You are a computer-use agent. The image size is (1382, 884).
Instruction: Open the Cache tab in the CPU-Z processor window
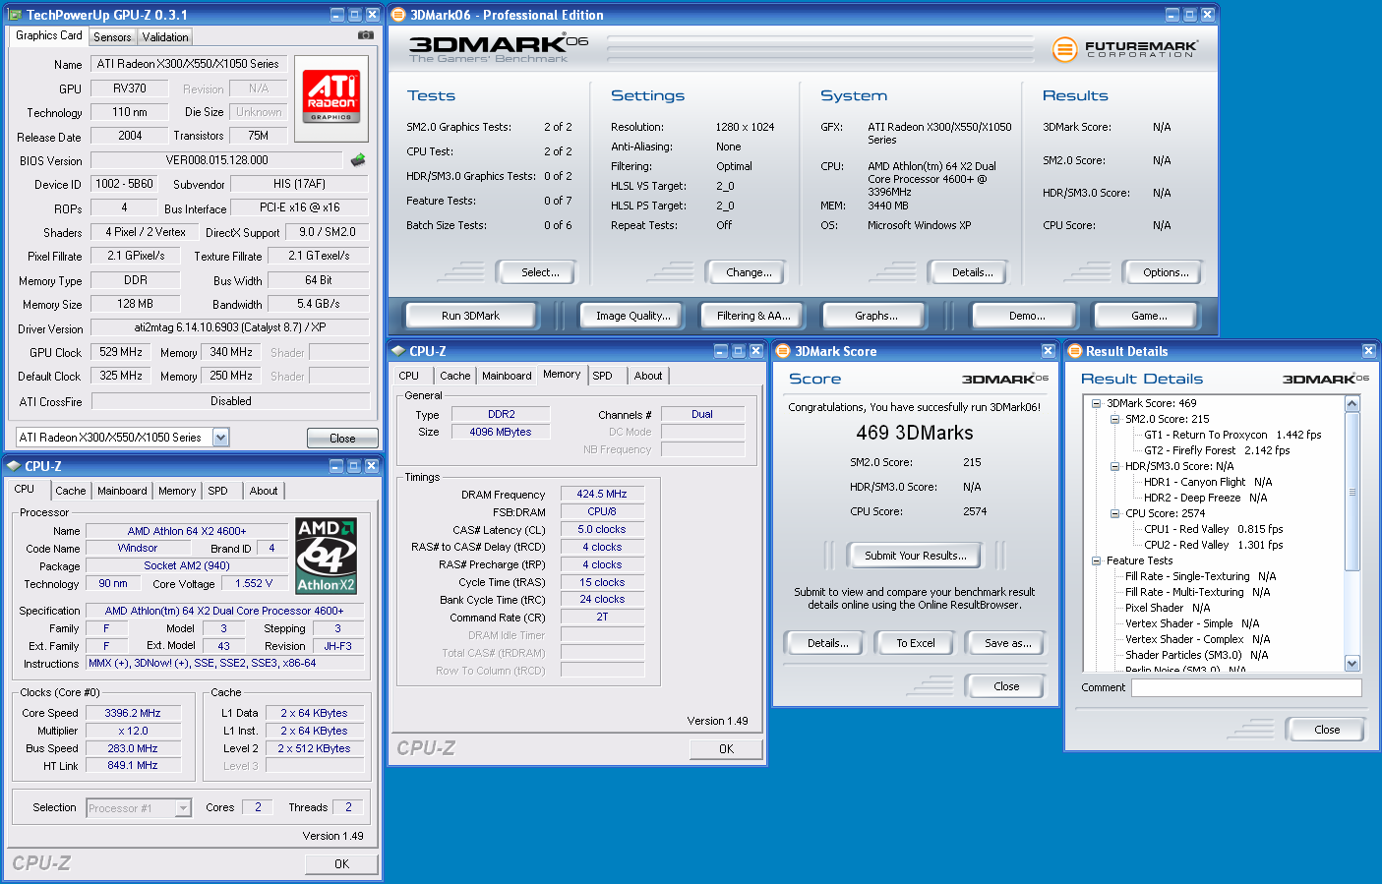coord(70,491)
